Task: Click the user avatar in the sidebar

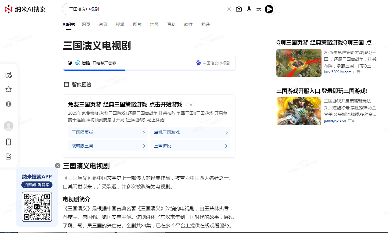Action: coord(8,126)
